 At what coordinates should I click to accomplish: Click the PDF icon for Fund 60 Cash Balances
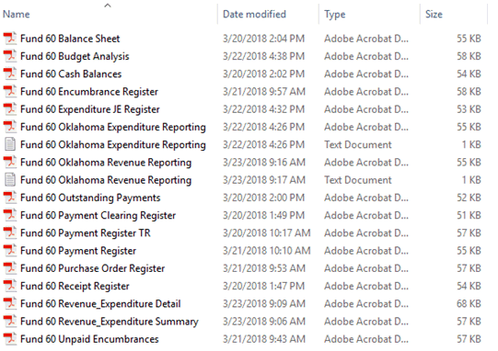pyautogui.click(x=10, y=74)
